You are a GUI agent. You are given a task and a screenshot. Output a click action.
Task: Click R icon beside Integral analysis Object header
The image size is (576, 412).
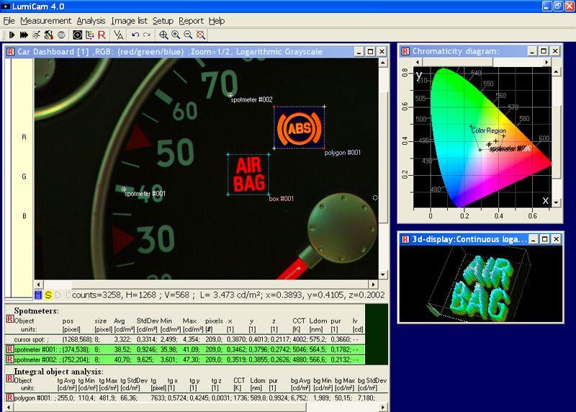[10, 379]
